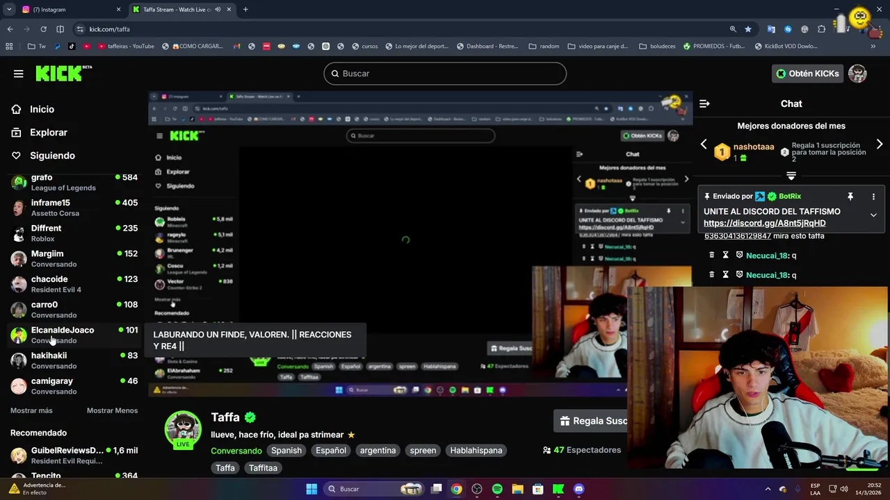Screen dimensions: 890x500
Task: Select the Spanish tag
Action: [286, 450]
